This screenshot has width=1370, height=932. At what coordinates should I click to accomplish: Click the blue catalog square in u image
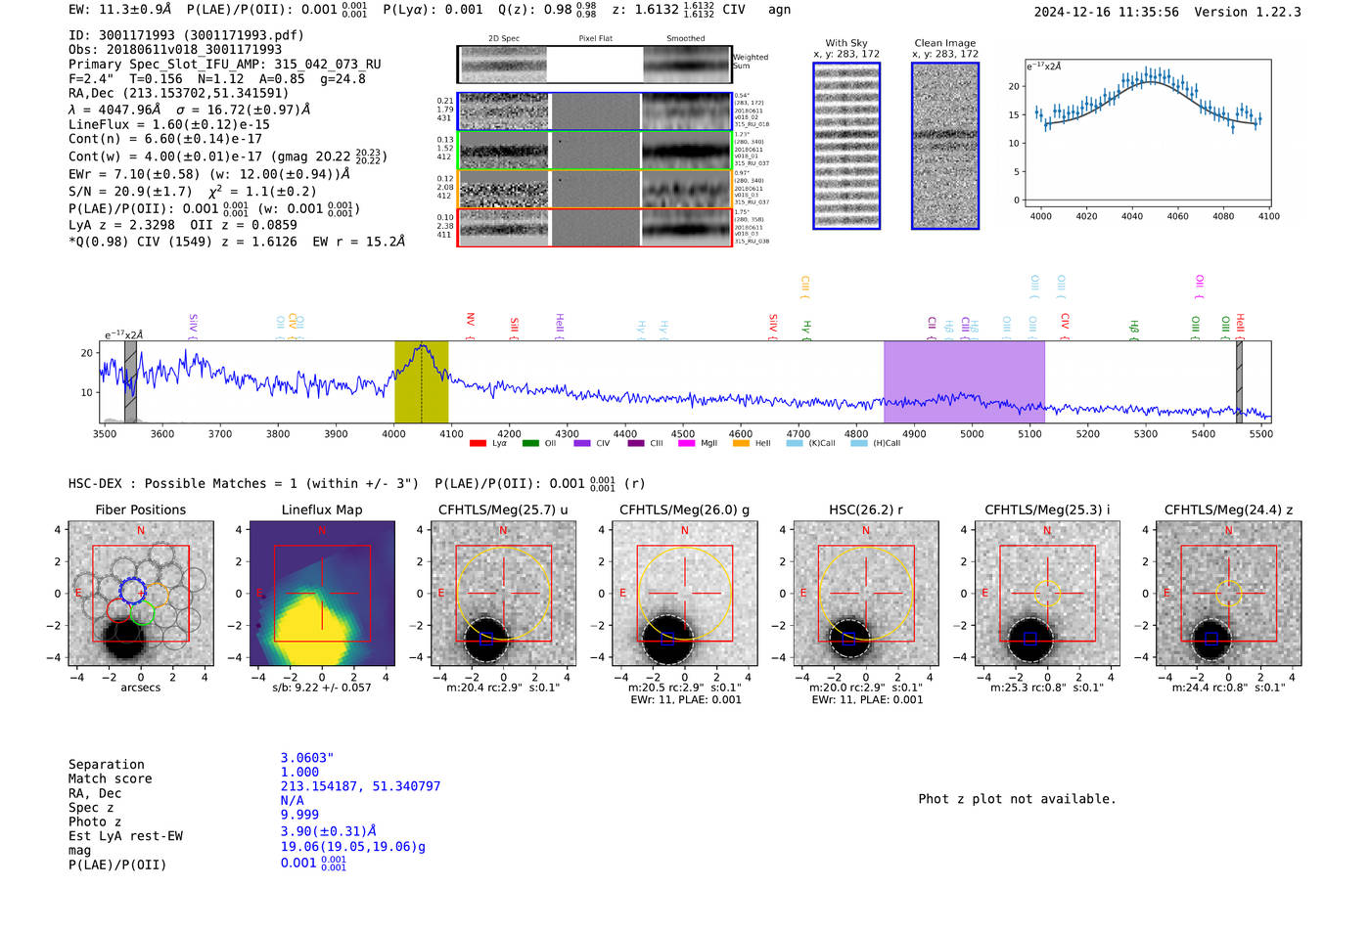pos(485,639)
